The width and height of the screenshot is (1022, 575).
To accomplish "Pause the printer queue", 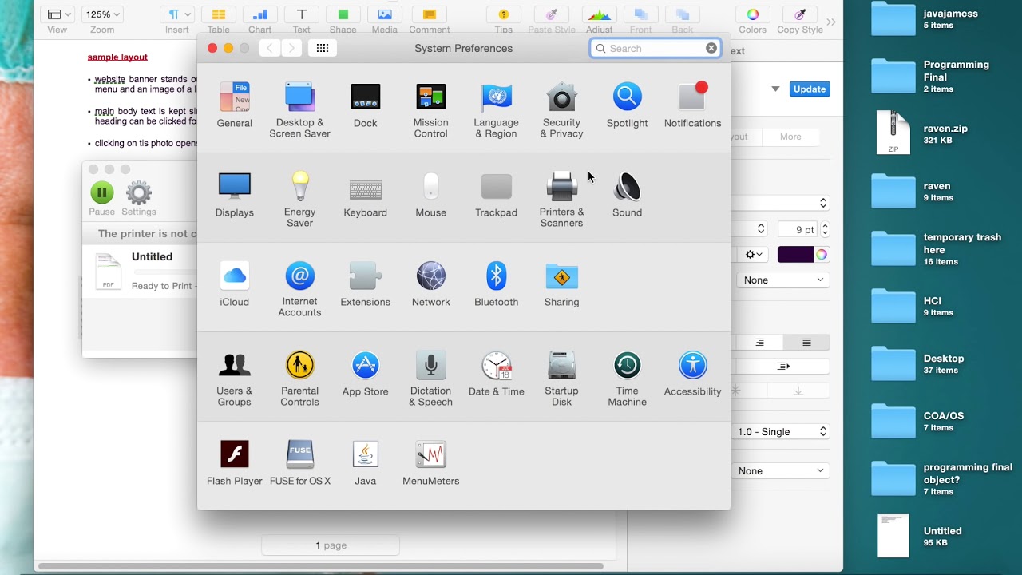I will click(x=102, y=198).
